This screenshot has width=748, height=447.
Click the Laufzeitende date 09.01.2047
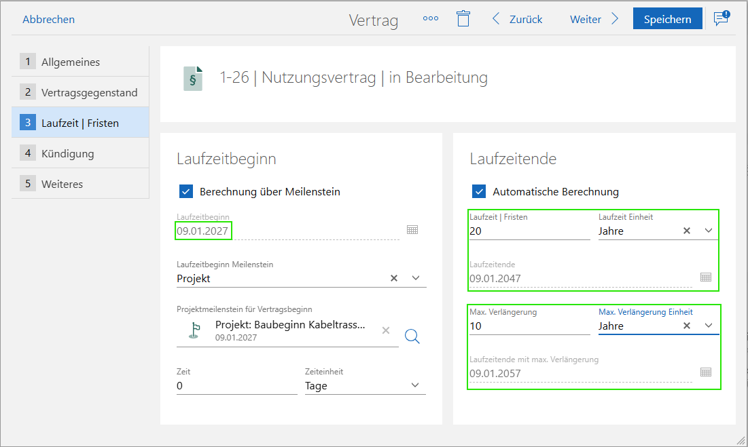click(495, 279)
